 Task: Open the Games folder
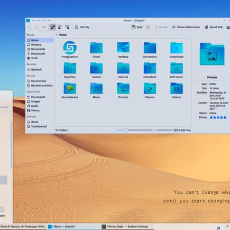click(97, 70)
